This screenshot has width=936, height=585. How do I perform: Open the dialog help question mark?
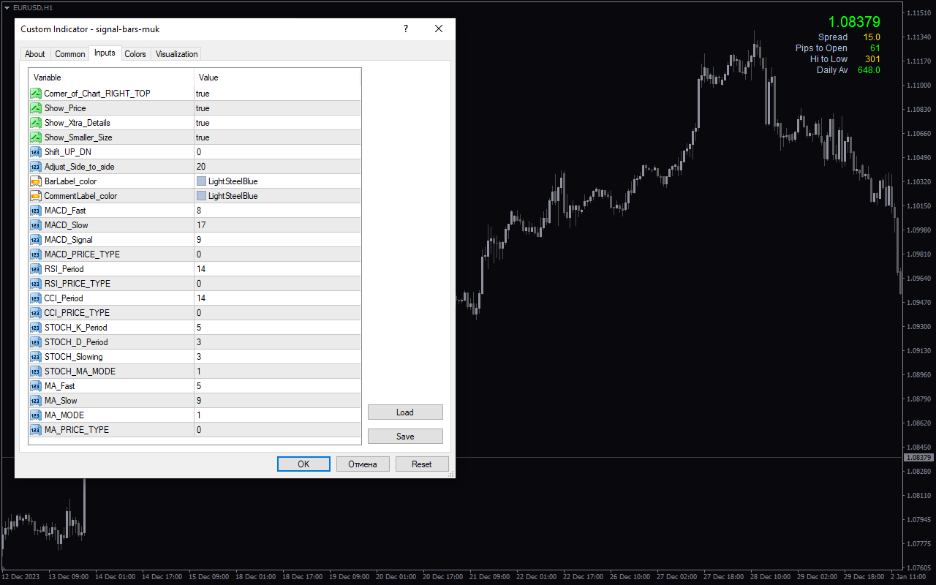pyautogui.click(x=406, y=29)
